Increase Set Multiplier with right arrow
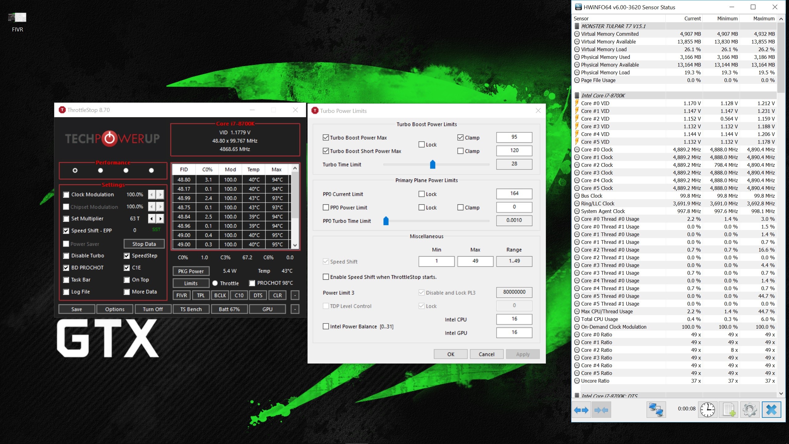The height and width of the screenshot is (444, 789). click(160, 219)
